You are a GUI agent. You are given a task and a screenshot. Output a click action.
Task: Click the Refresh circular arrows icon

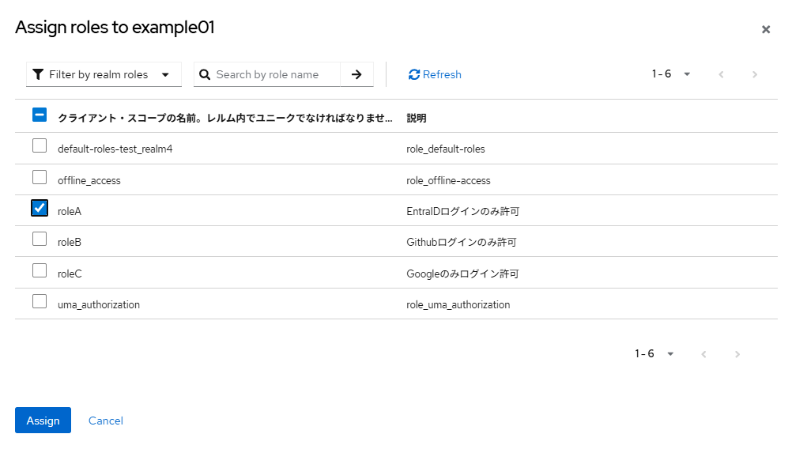coord(414,75)
